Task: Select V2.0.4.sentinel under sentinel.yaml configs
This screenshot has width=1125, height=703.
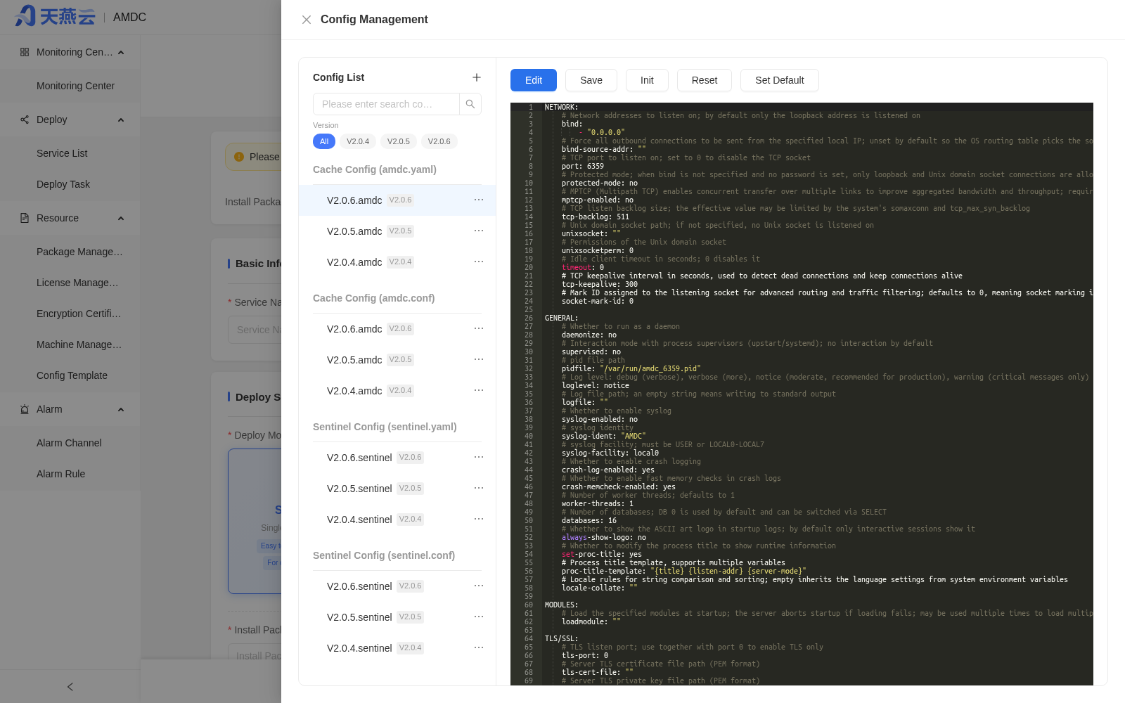Action: (x=397, y=520)
